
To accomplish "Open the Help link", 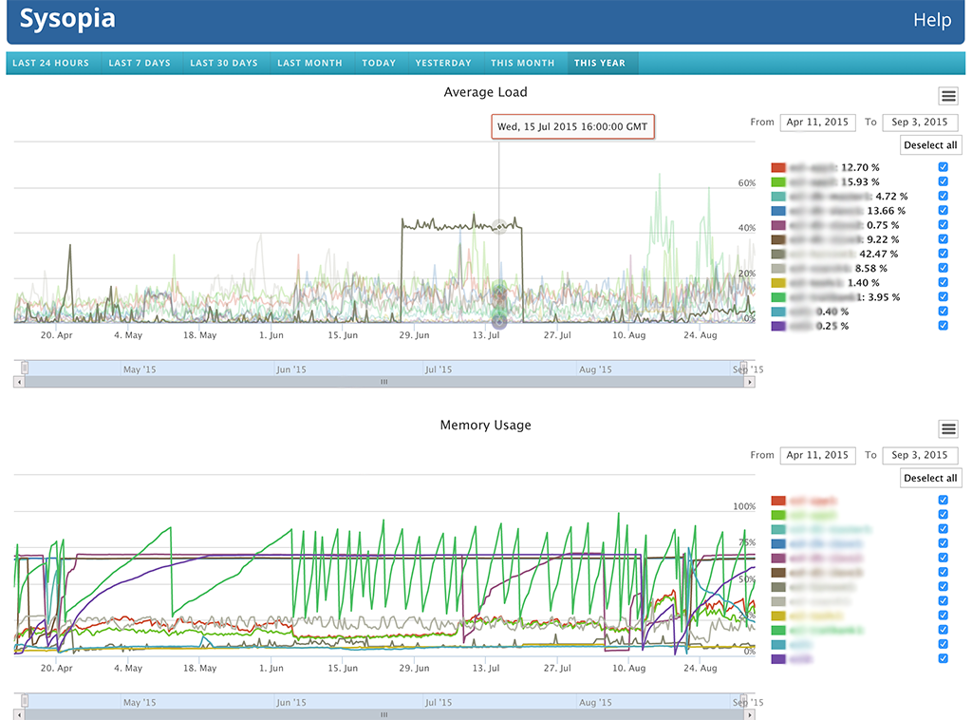I will 932,20.
